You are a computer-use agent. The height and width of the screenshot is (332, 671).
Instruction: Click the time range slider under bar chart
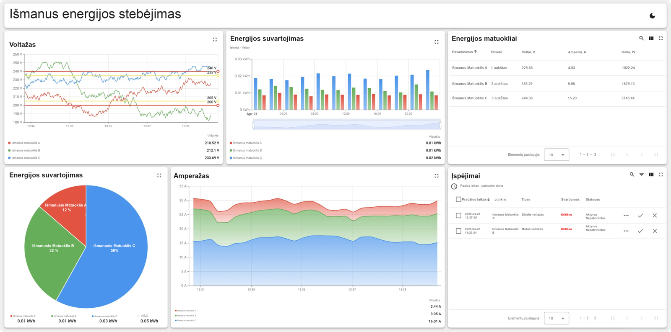coord(346,125)
